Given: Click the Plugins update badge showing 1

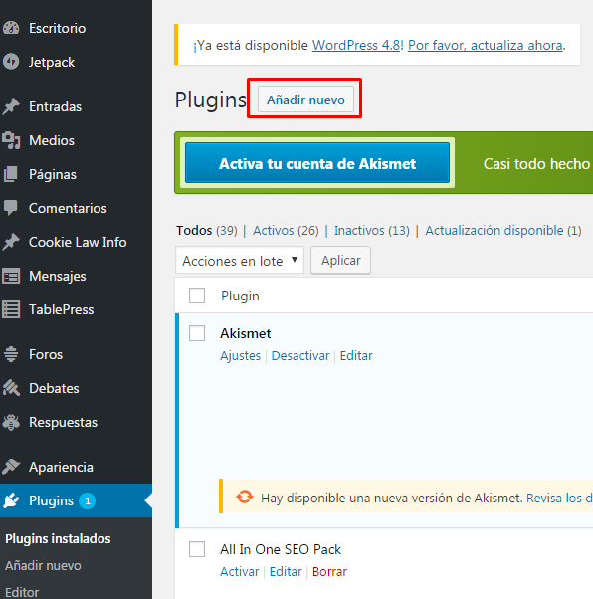Looking at the screenshot, I should click(x=88, y=500).
